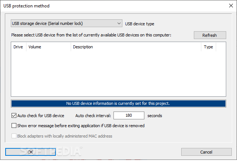This screenshot has height=161, width=237.
Task: Disable Auto check for USB device
Action: click(14, 116)
